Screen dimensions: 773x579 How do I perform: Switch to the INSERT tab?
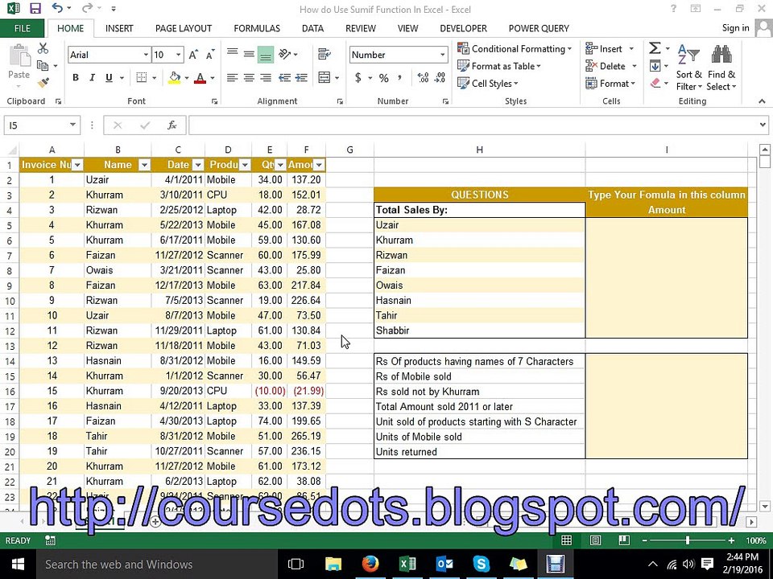[x=119, y=29]
